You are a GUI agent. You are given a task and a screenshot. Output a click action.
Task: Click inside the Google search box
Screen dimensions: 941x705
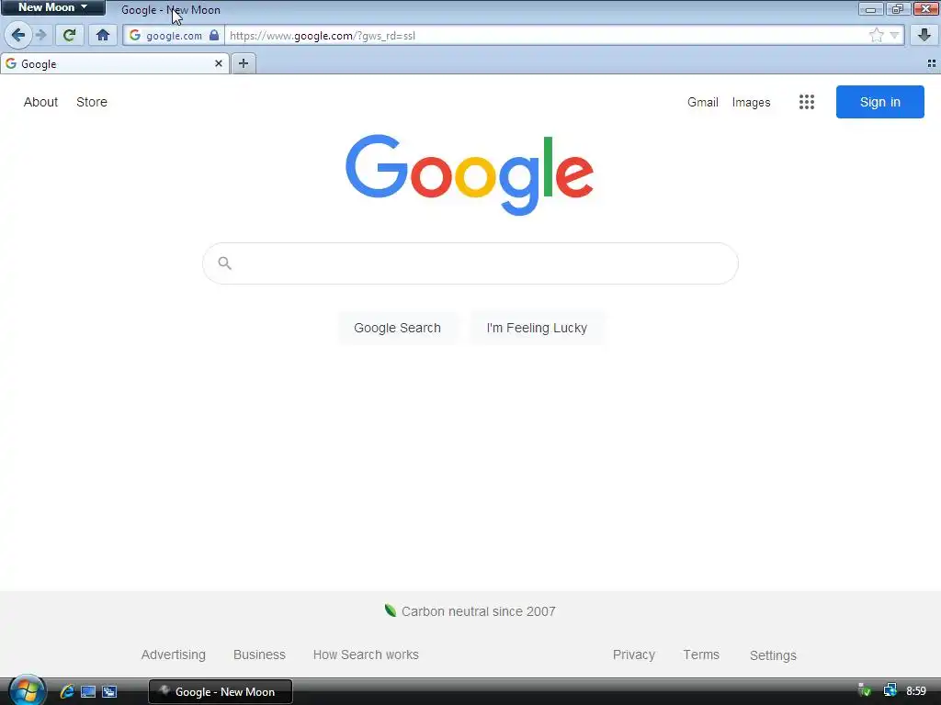(470, 263)
